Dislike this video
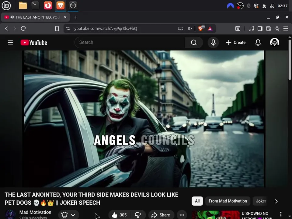The width and height of the screenshot is (292, 219). tap(138, 215)
